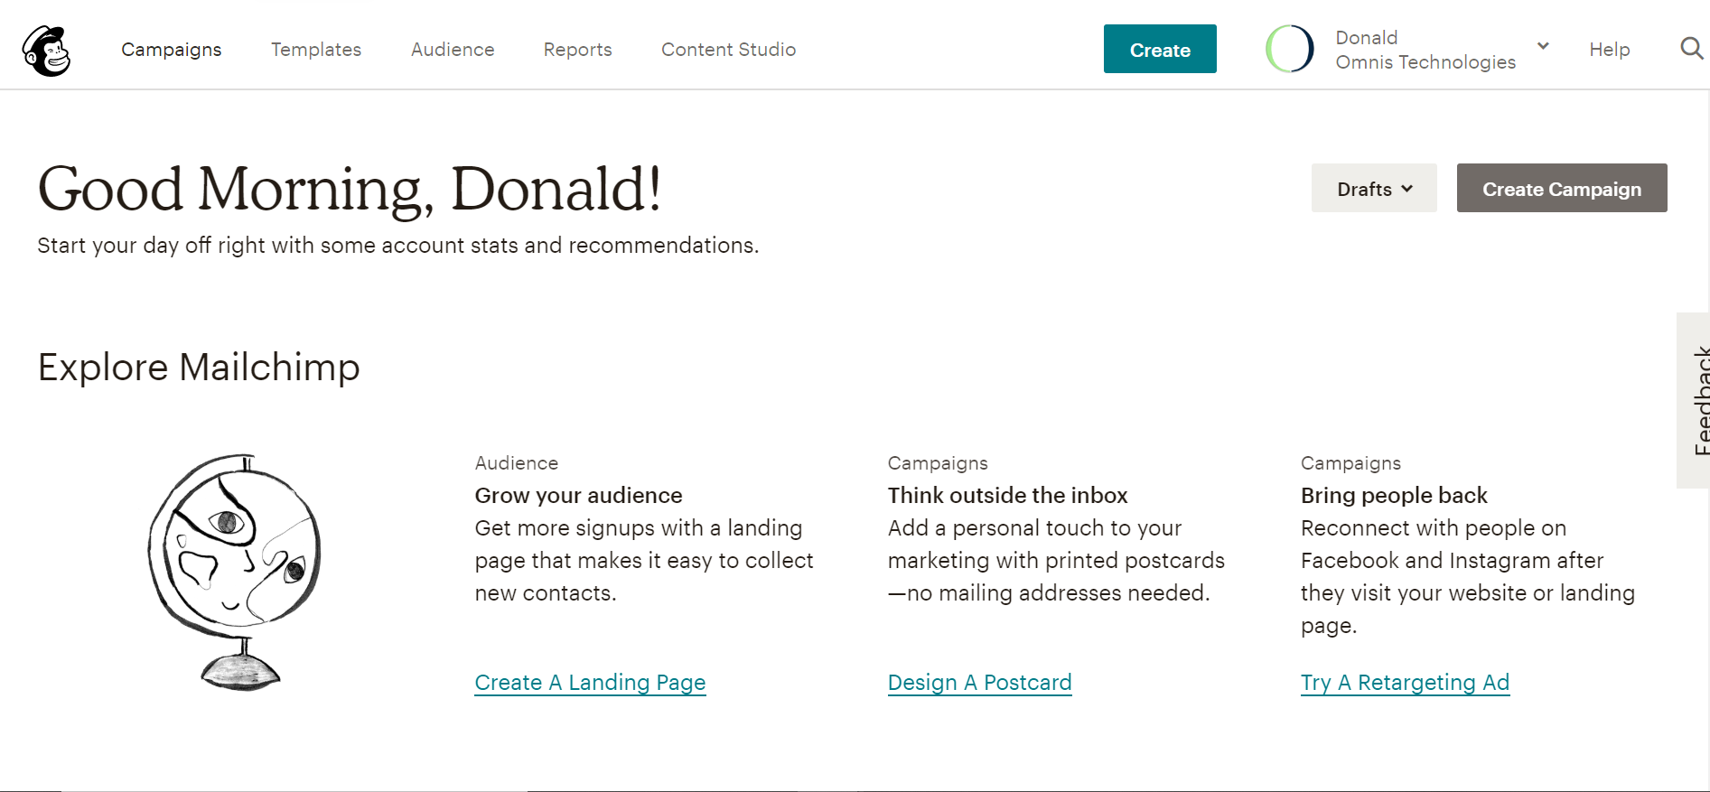
Task: Go to the Campaigns menu
Action: click(172, 50)
